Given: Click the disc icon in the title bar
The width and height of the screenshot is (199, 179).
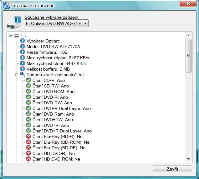Looking at the screenshot, I should 6,5.
